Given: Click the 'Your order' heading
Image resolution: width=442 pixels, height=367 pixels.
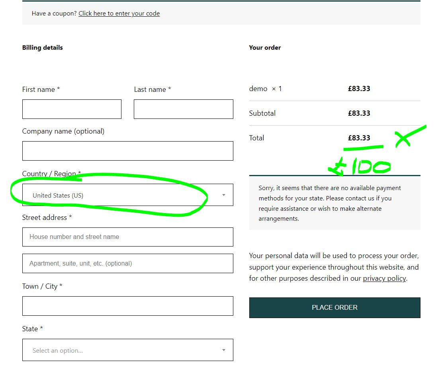Looking at the screenshot, I should [265, 48].
